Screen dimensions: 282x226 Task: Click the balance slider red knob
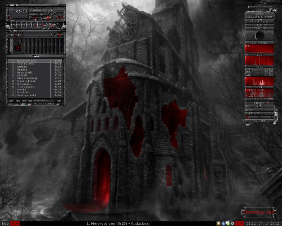pyautogui.click(x=48, y=18)
